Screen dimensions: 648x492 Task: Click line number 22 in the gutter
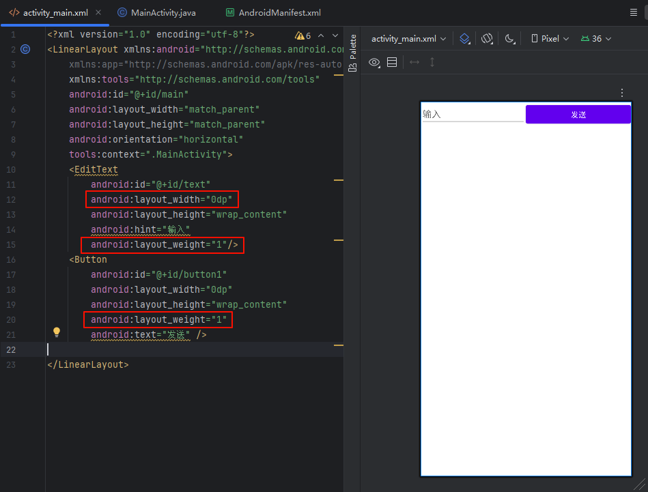click(11, 350)
